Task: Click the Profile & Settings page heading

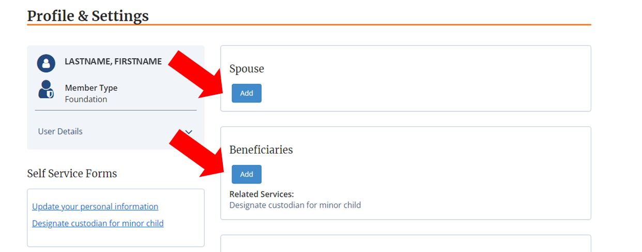Action: (x=88, y=16)
